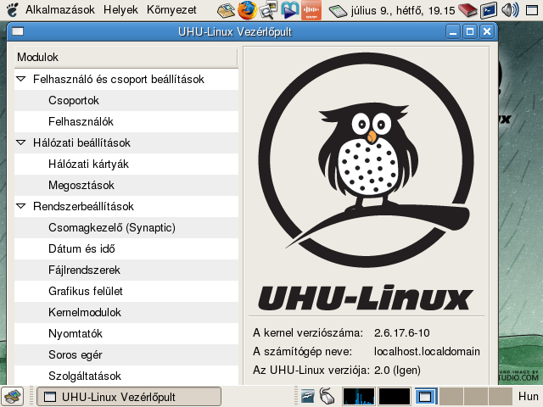Open the image viewer magnifier icon
Screen dimensions: 543x407
coord(268,10)
